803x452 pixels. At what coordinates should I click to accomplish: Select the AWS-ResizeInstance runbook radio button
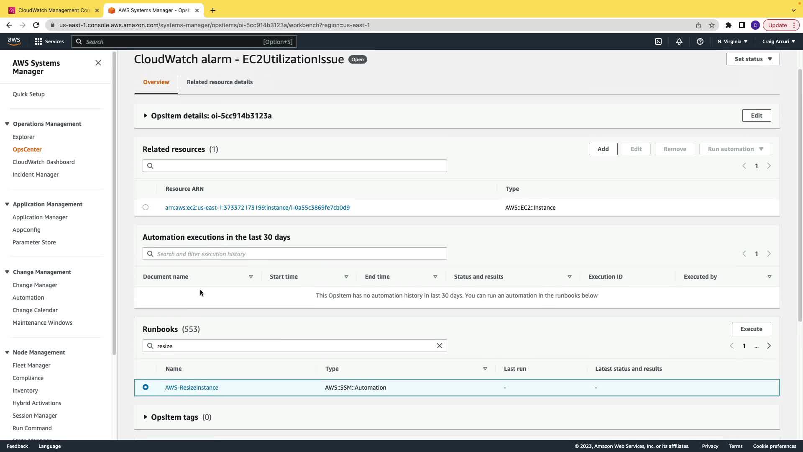[x=146, y=387]
